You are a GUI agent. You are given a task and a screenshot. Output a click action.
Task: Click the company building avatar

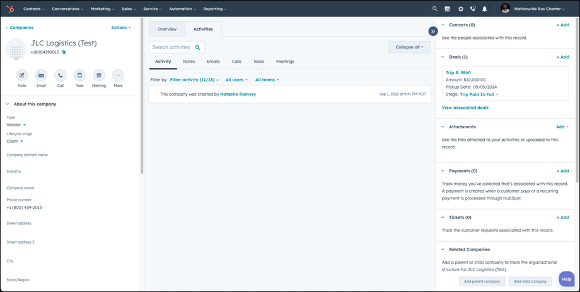(x=16, y=49)
